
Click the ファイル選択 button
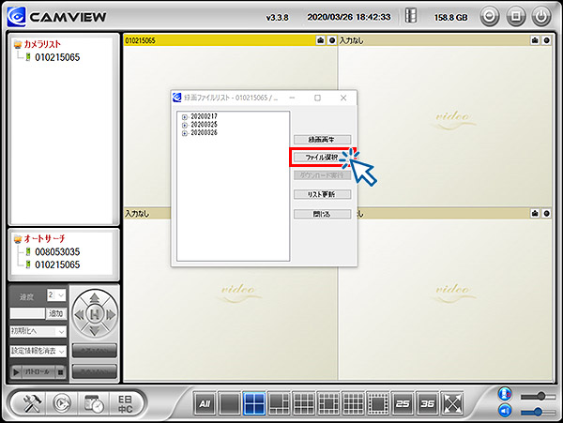click(322, 157)
